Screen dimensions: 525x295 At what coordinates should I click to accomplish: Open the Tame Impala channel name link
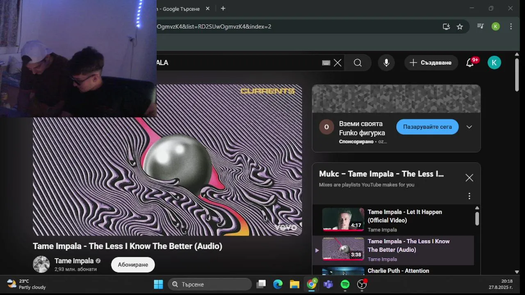click(x=74, y=261)
